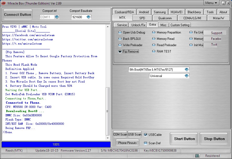Click the 'Downloading Boot8 ...' log line
232x159 pixels.
[25, 111]
